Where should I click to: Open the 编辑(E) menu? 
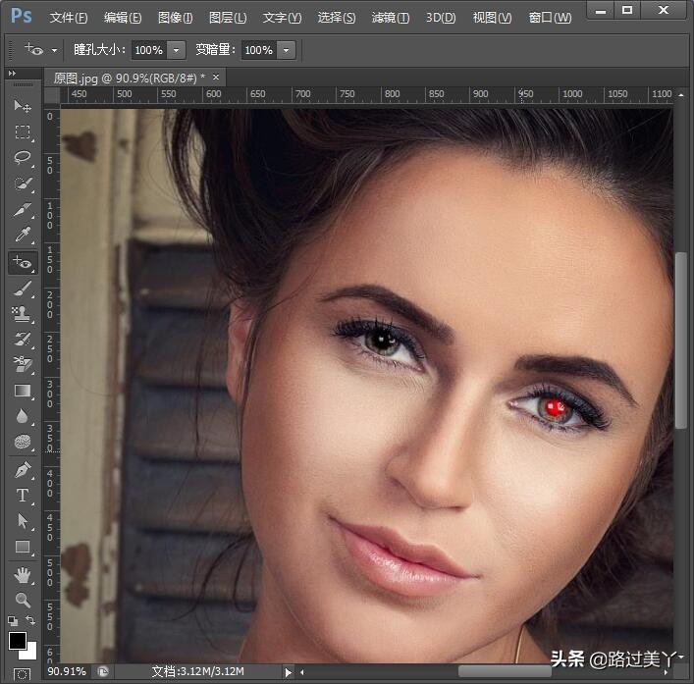tap(123, 18)
